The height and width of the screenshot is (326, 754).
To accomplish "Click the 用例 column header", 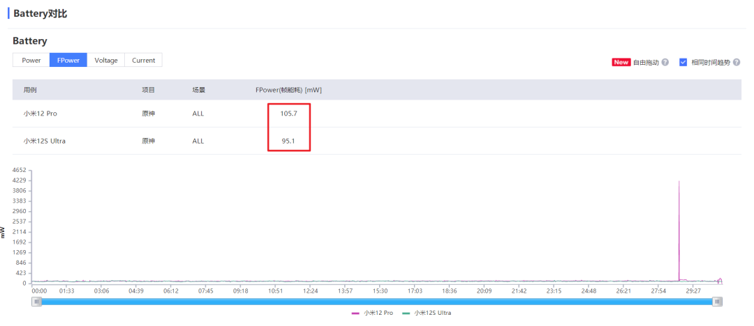I will pyautogui.click(x=29, y=90).
